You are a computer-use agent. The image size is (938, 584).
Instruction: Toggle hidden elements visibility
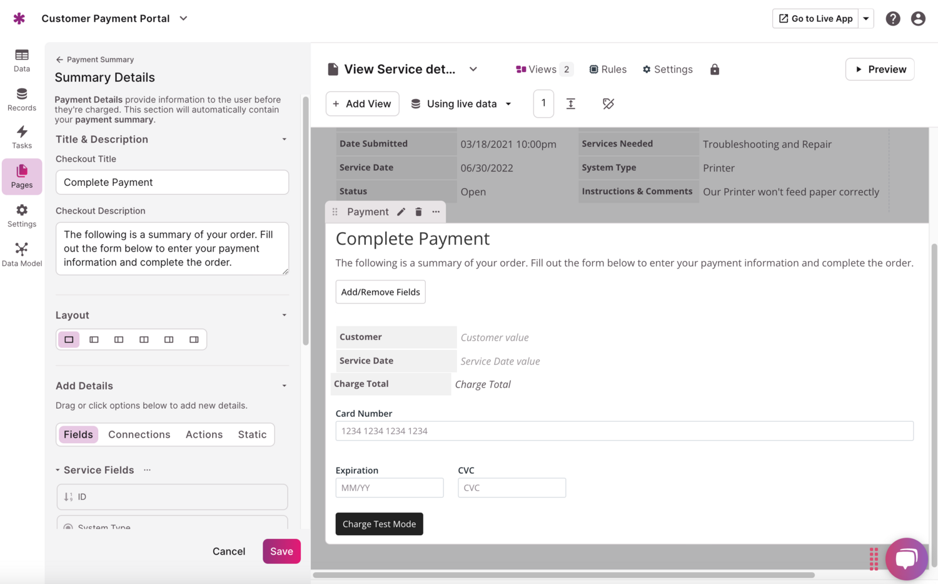[608, 103]
